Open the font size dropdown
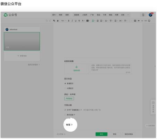This screenshot has width=157, height=139. pos(64,21)
